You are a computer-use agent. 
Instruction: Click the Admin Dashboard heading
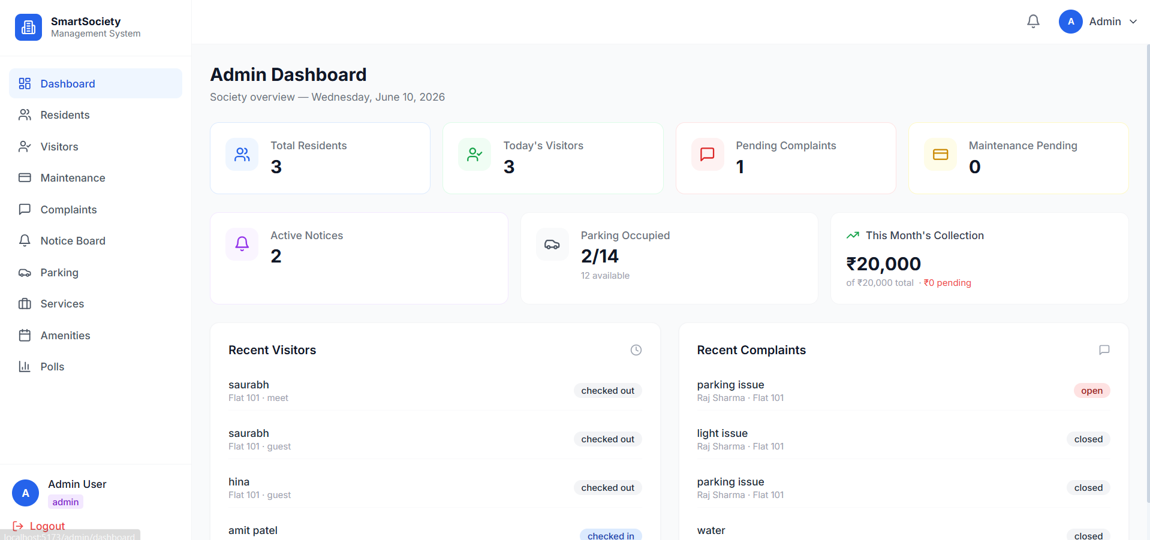click(288, 74)
